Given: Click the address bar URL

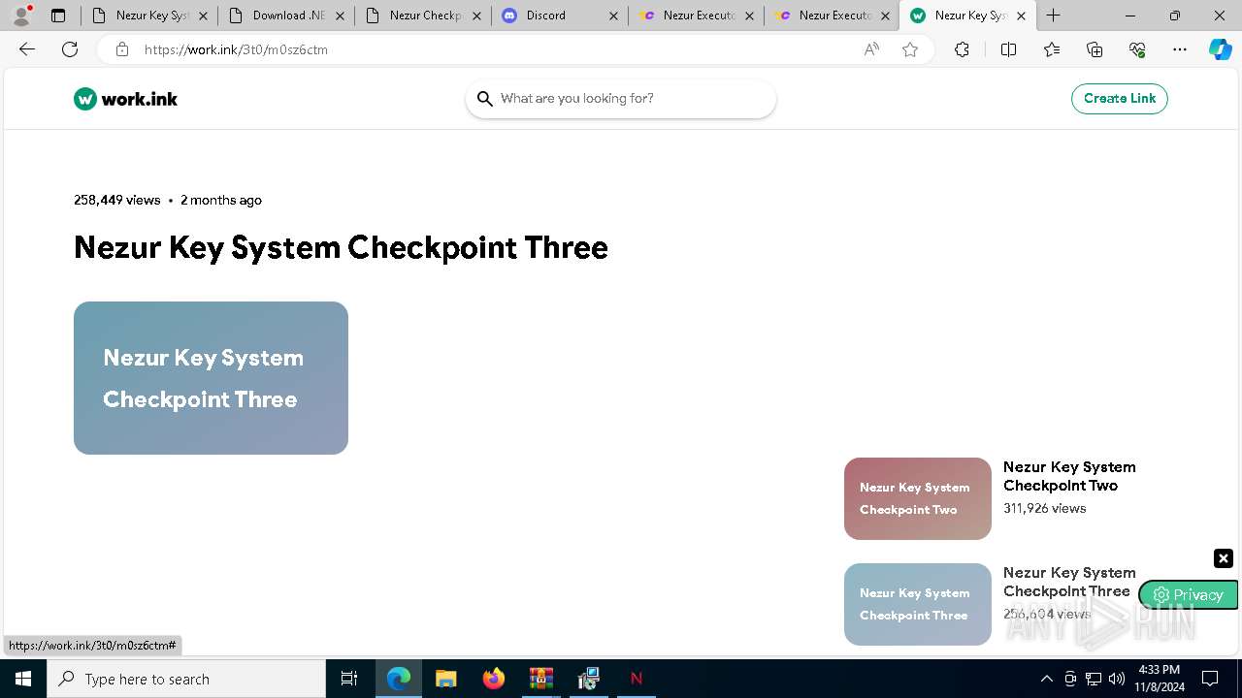Looking at the screenshot, I should coord(236,49).
